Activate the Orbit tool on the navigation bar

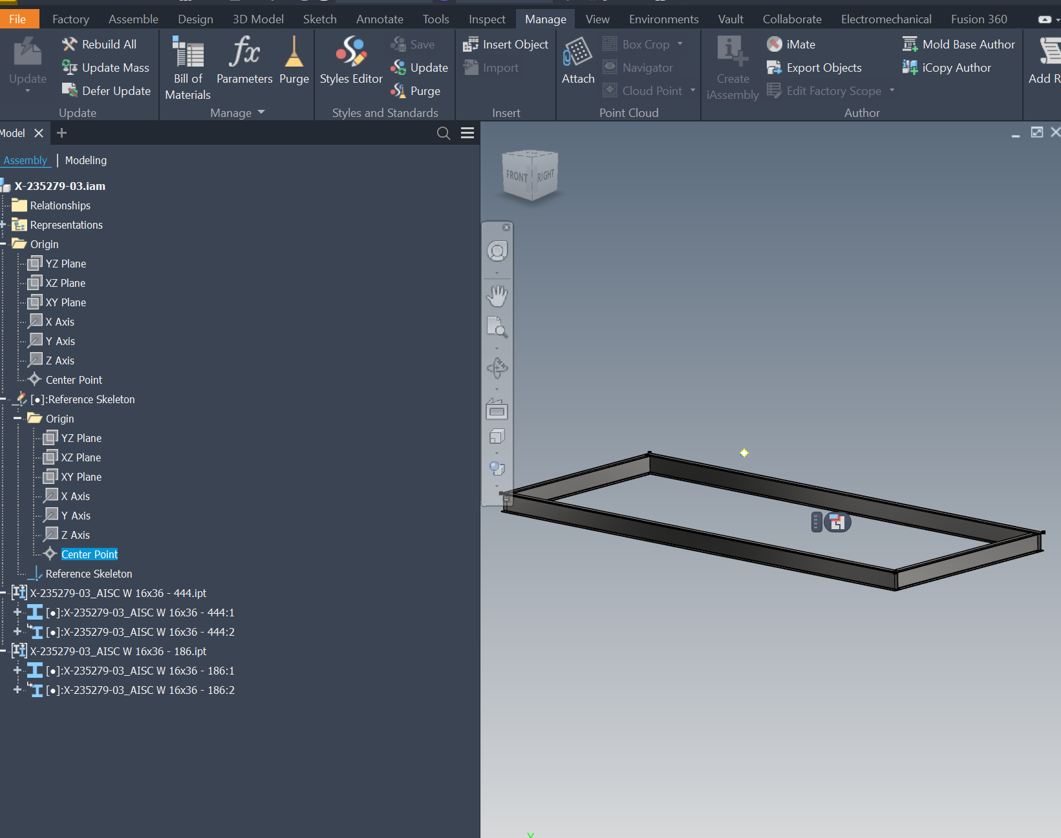click(x=497, y=368)
